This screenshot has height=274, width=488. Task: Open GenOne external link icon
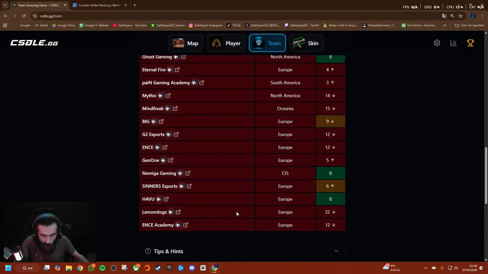(x=171, y=160)
